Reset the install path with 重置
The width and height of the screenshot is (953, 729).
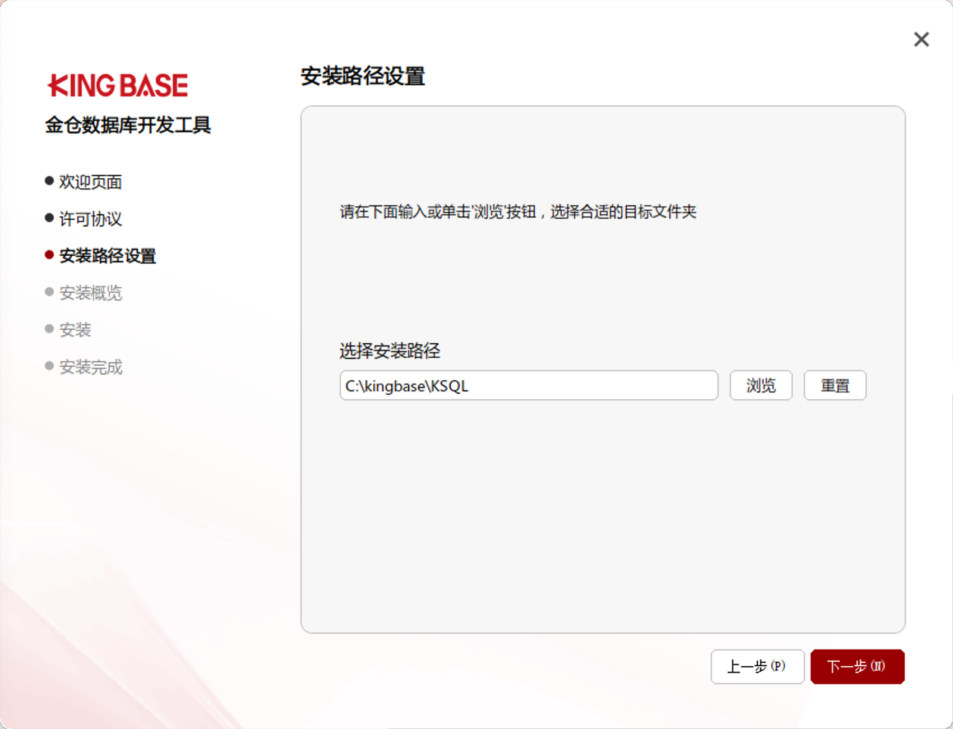pos(835,386)
